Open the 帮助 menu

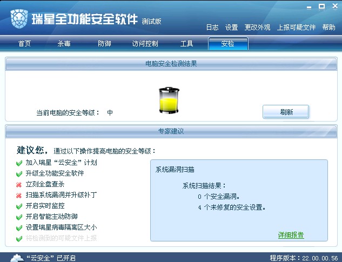329,27
